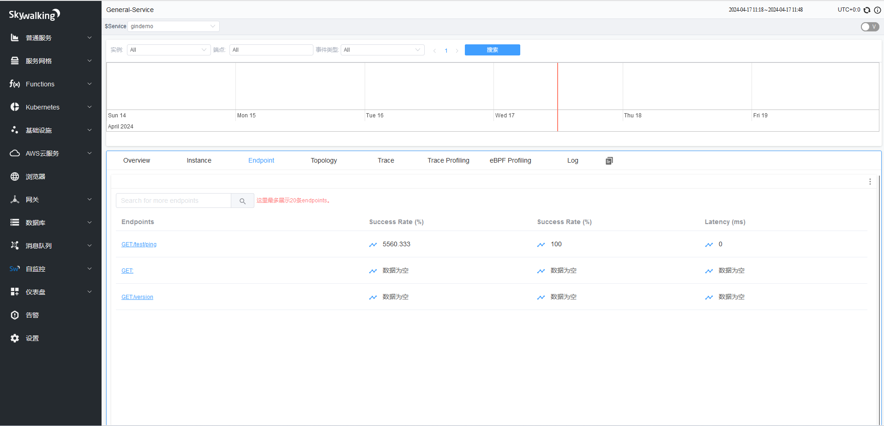Image resolution: width=884 pixels, height=426 pixels.
Task: Click the 仪表盘 dashboard icon
Action: tap(15, 292)
